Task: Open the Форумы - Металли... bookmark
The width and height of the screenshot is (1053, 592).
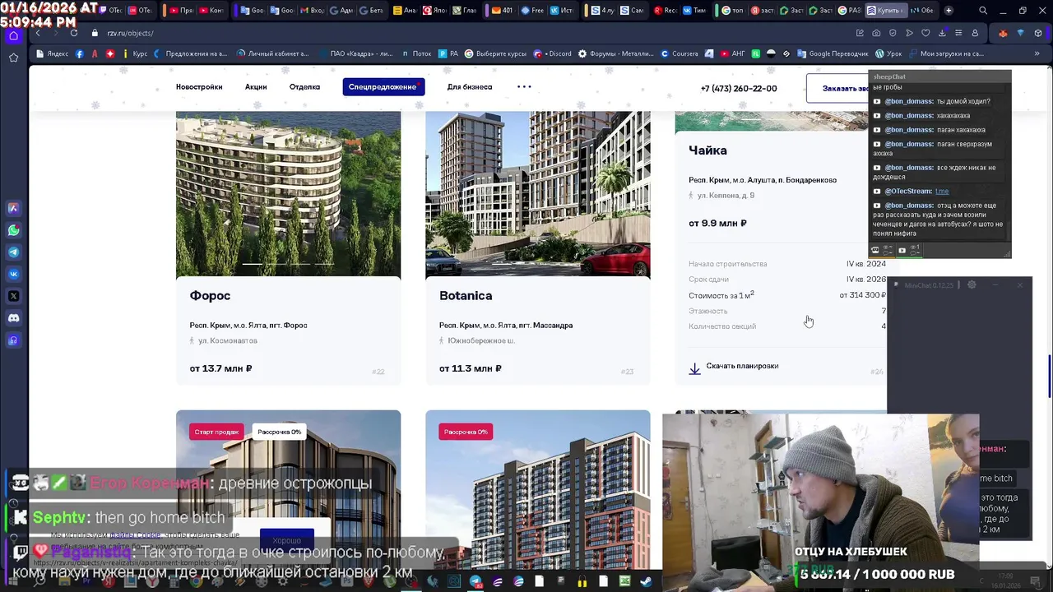Action: (615, 53)
